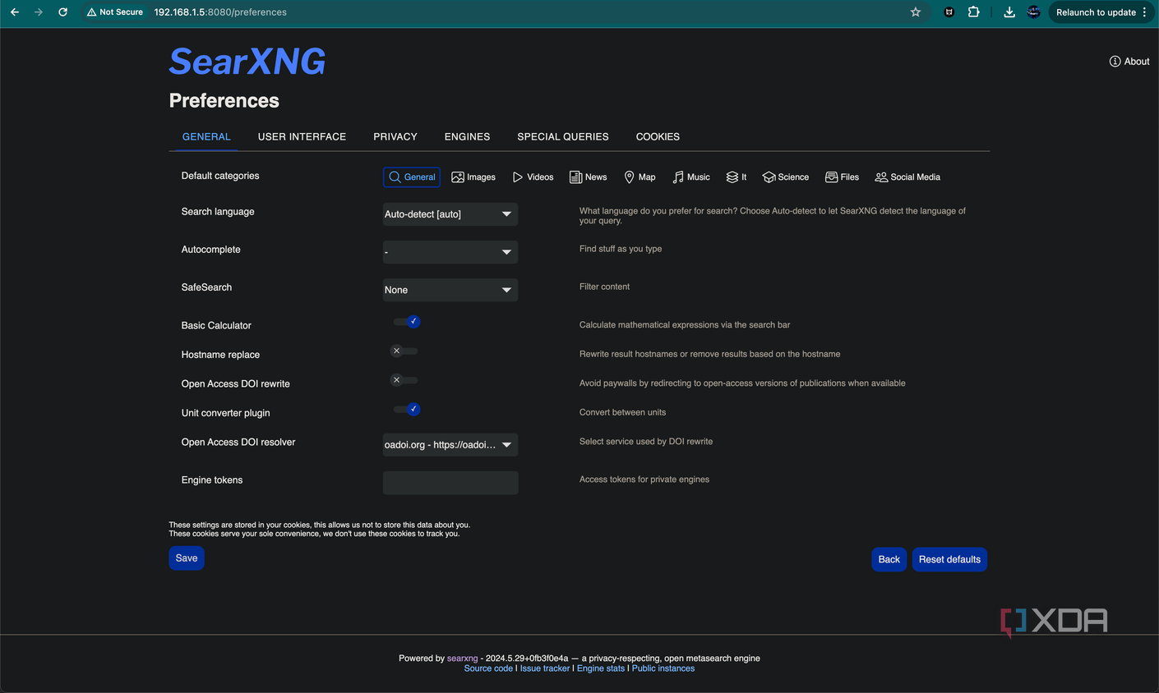Click the Reset defaults button
The height and width of the screenshot is (693, 1159).
[949, 559]
